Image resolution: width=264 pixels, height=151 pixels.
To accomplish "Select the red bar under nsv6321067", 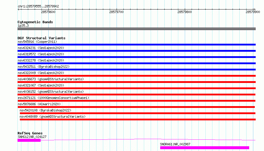I will click(136, 88).
